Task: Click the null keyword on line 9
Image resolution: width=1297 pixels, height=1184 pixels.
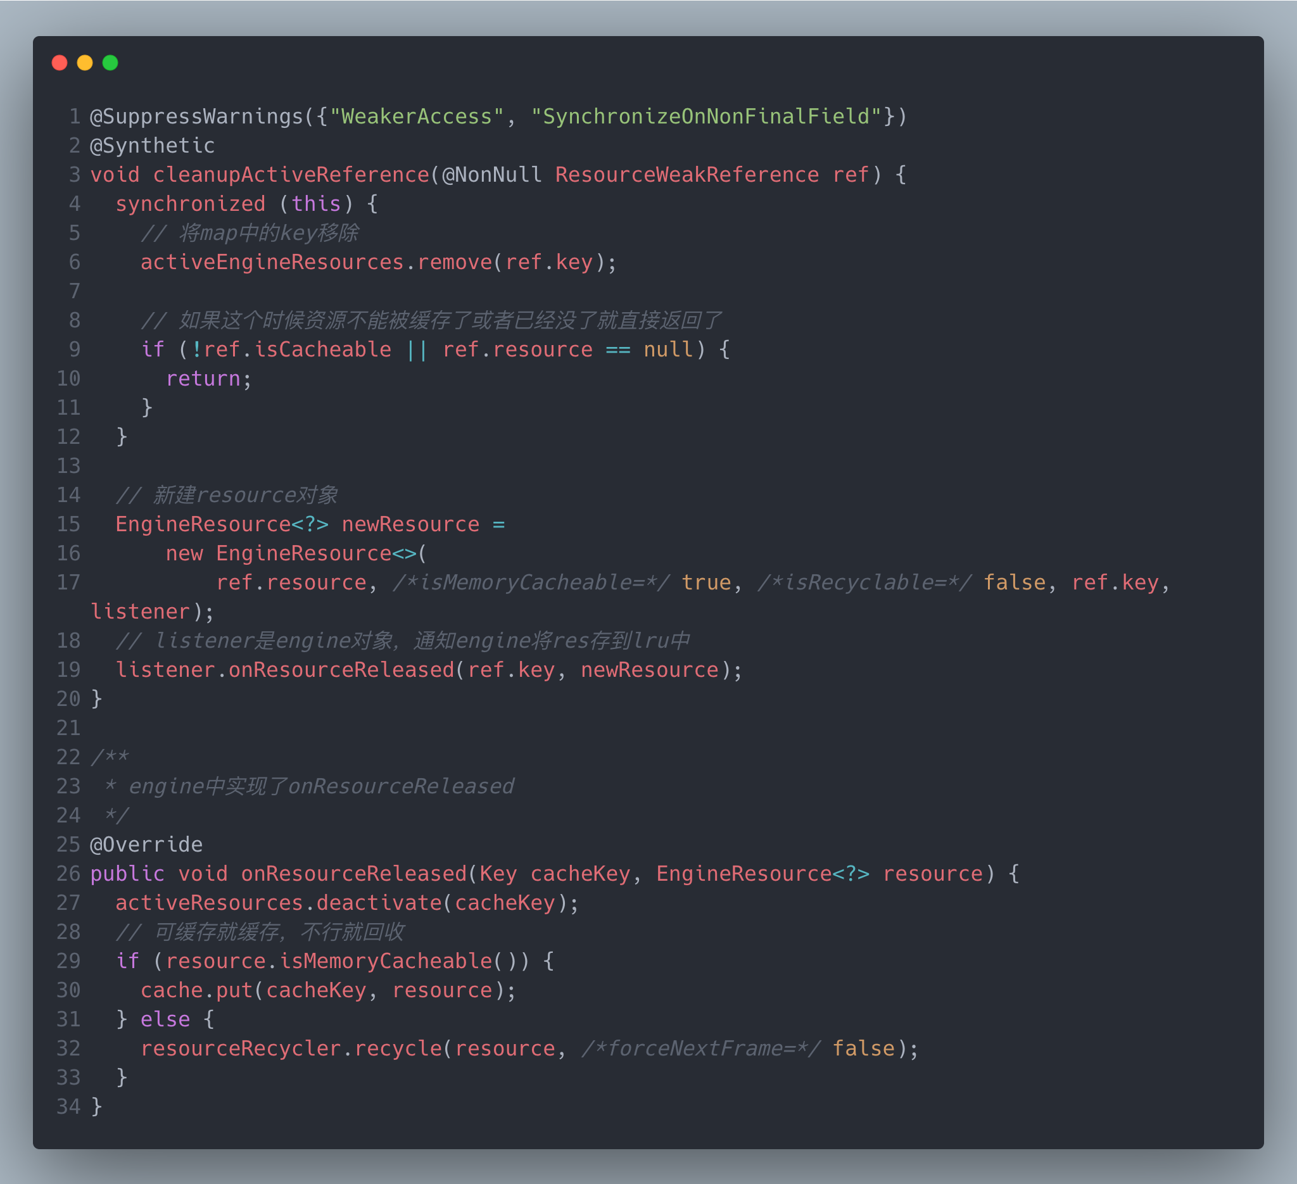Action: pos(668,350)
